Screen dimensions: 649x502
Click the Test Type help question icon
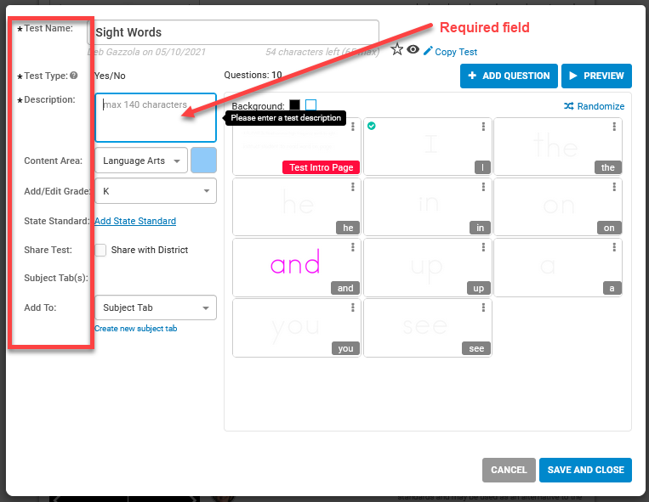[x=74, y=76]
